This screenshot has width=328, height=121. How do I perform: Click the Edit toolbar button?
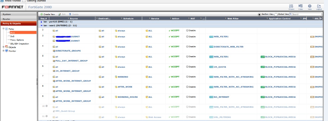[x=62, y=14]
